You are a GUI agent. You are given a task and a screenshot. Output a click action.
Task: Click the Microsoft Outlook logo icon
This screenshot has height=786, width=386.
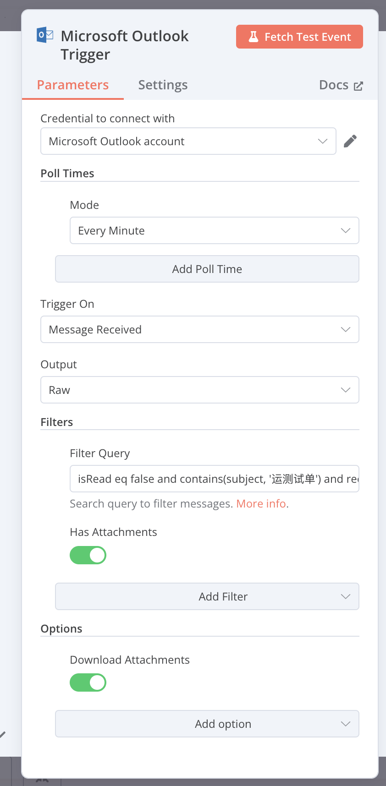pos(45,35)
